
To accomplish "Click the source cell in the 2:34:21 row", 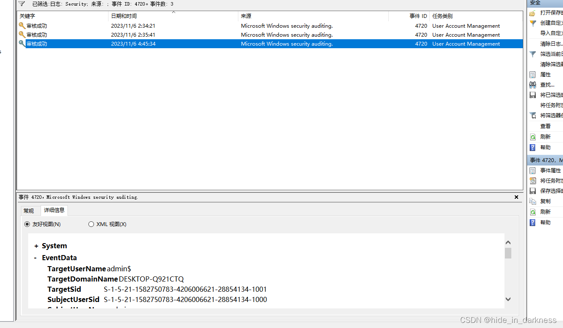I will (x=287, y=26).
